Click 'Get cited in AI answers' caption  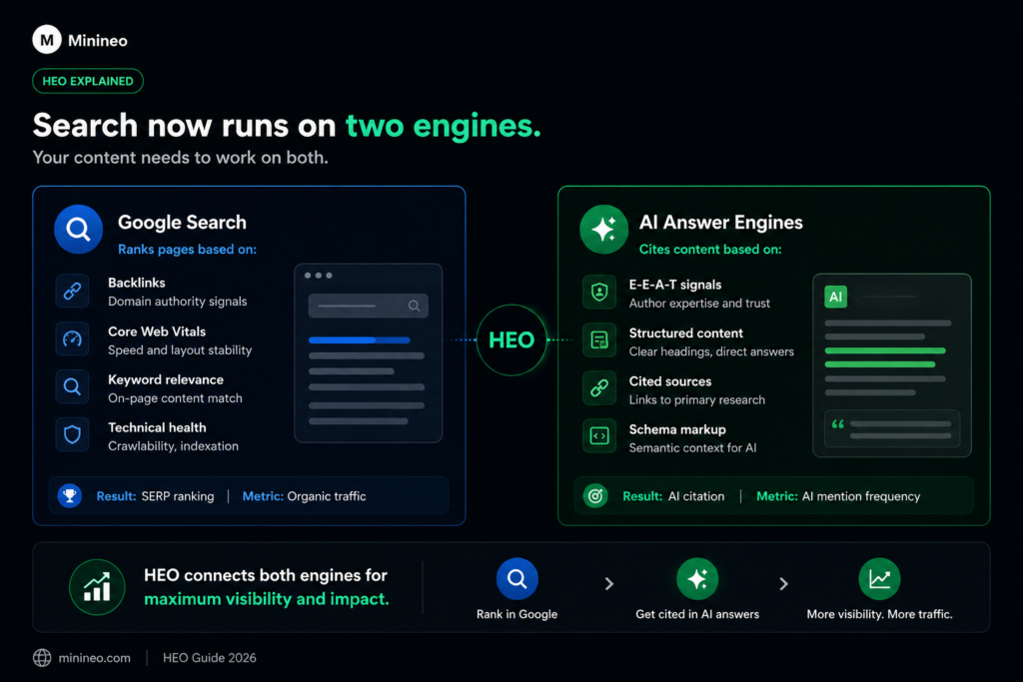click(x=697, y=614)
